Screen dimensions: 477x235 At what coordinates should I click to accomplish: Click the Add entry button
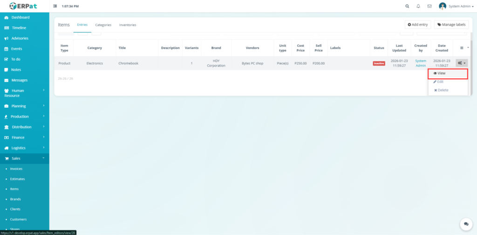(417, 25)
